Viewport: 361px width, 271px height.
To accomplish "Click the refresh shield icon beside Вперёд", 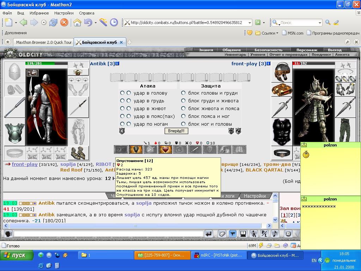I will coord(238,131).
